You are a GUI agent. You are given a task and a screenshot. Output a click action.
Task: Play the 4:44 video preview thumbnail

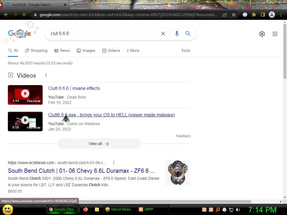point(25,95)
